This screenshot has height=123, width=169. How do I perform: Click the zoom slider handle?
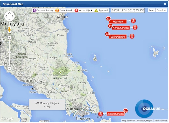click(9, 52)
